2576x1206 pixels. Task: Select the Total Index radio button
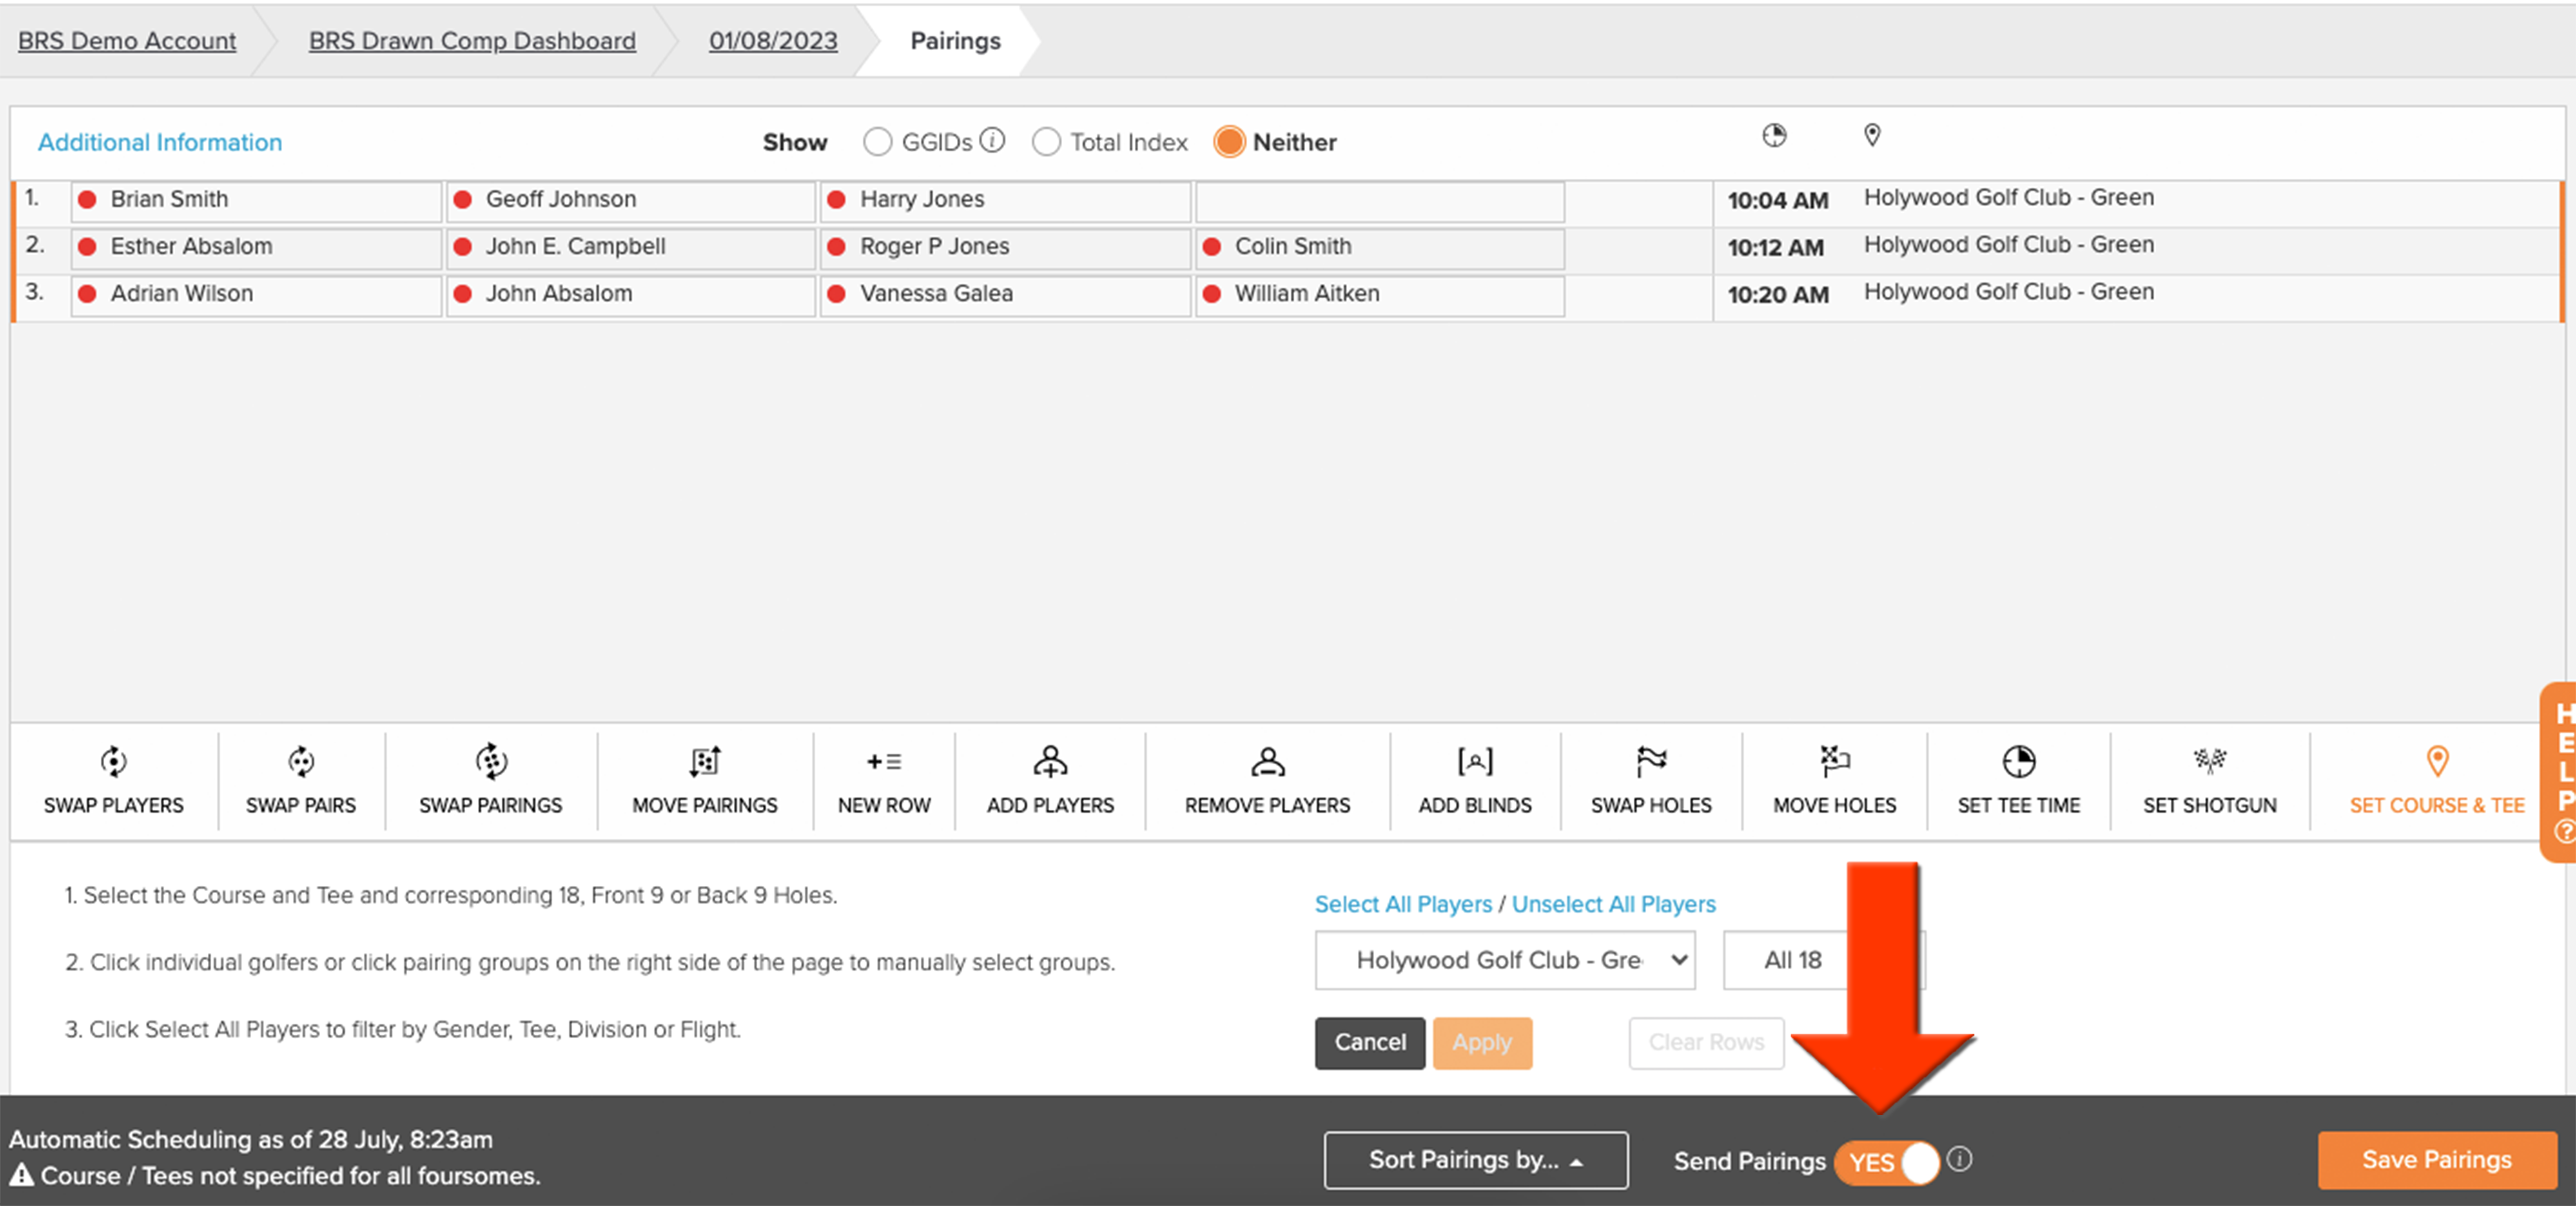(x=1046, y=142)
